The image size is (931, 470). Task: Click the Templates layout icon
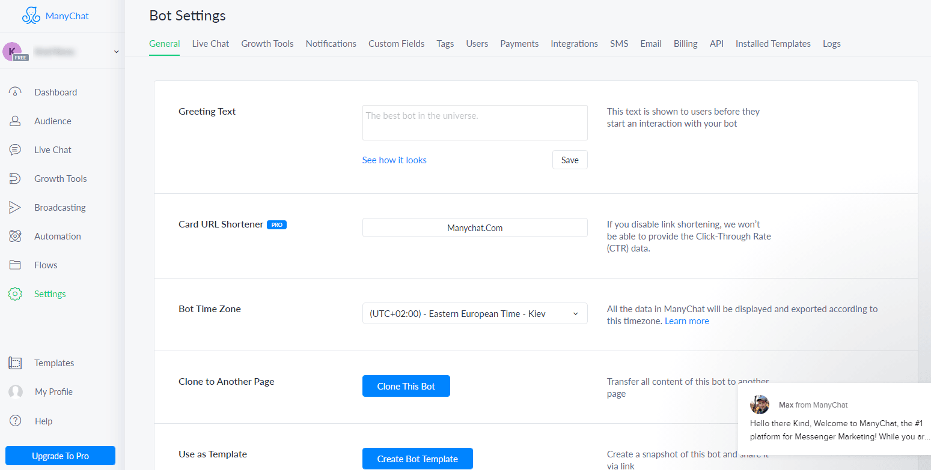pyautogui.click(x=15, y=363)
